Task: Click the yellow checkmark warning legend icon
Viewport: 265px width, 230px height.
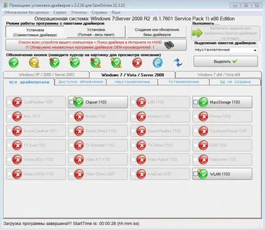Action: (x=34, y=63)
